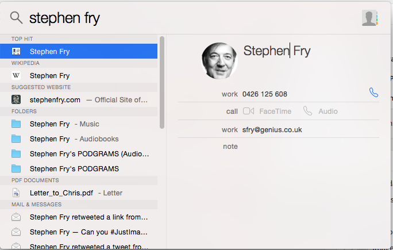Select the Stephen Fry top hit contact
The width and height of the screenshot is (393, 250).
[79, 51]
